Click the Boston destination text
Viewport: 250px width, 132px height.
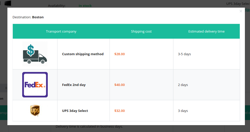coord(38,17)
